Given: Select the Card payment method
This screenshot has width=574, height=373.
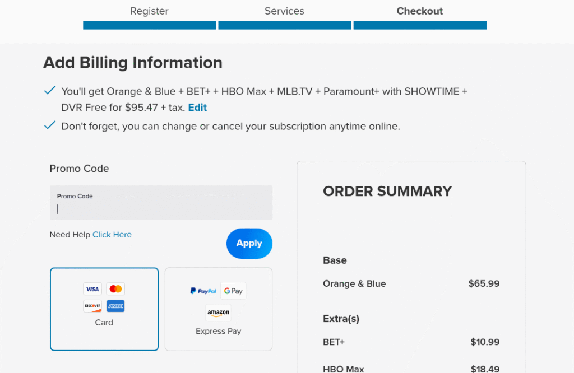Looking at the screenshot, I should coord(104,309).
